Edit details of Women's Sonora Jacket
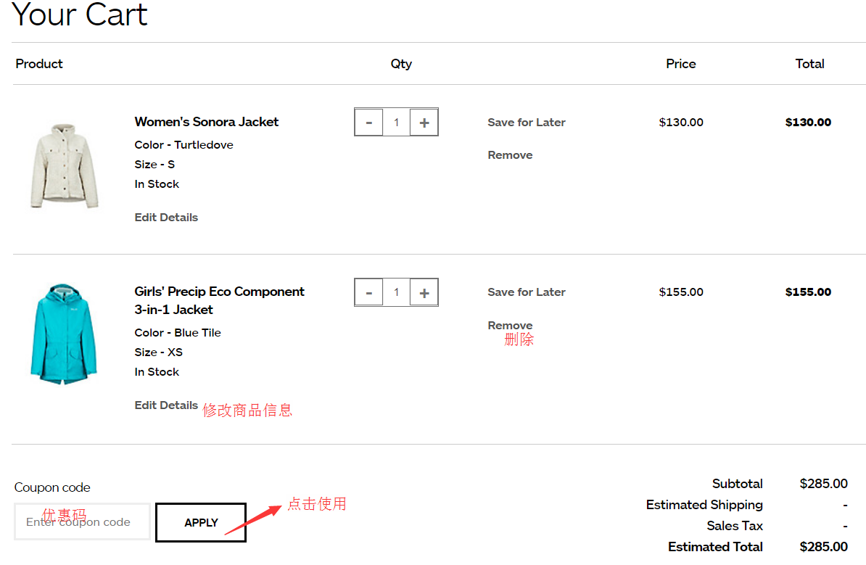This screenshot has height=565, width=866. coord(166,218)
